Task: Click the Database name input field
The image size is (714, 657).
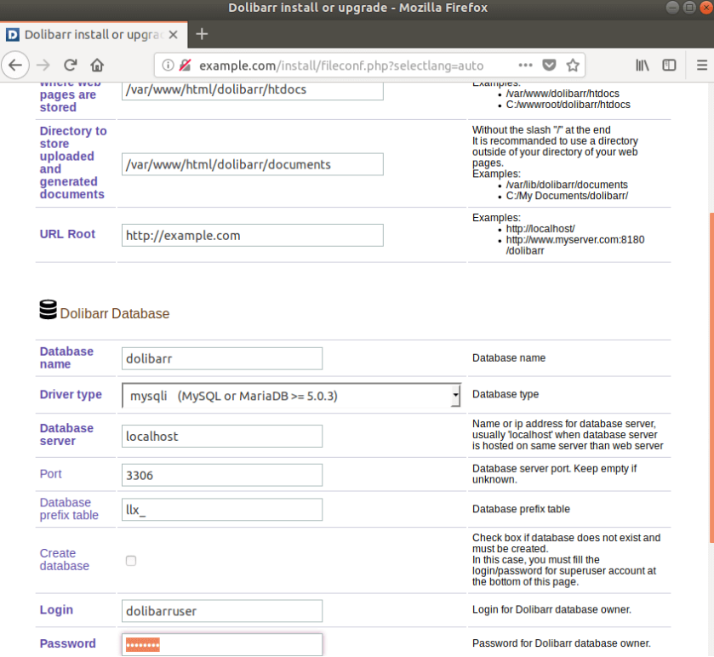Action: (221, 358)
